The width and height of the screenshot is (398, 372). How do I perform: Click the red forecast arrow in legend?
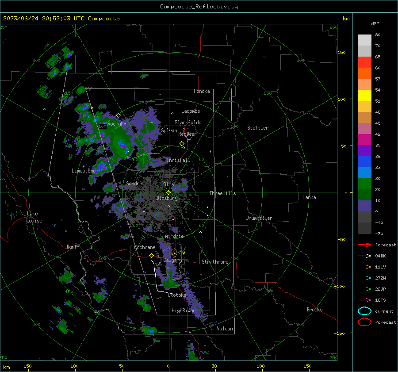pos(364,245)
